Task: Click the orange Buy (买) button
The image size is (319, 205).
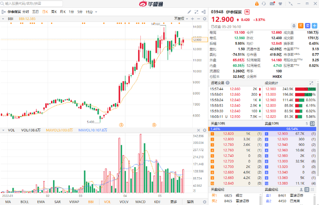Action: click(x=301, y=26)
